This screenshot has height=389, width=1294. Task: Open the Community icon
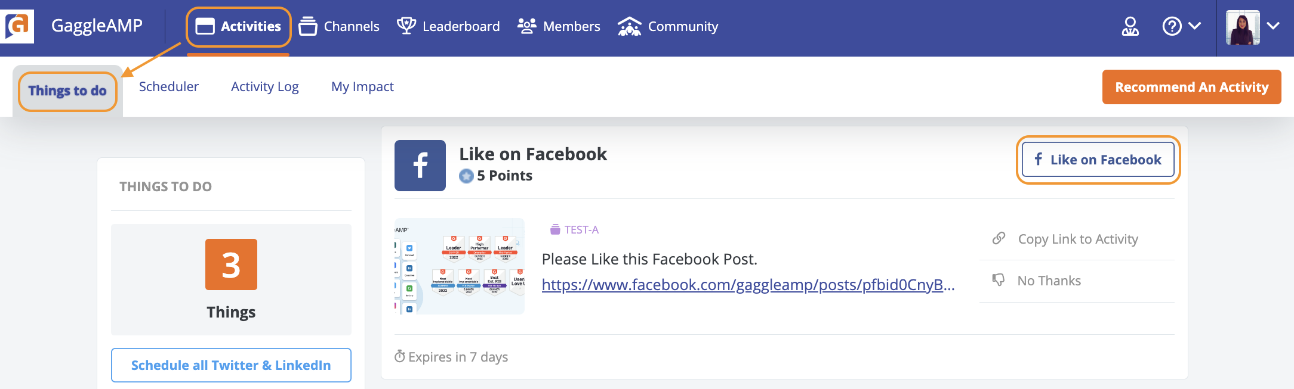coord(629,26)
